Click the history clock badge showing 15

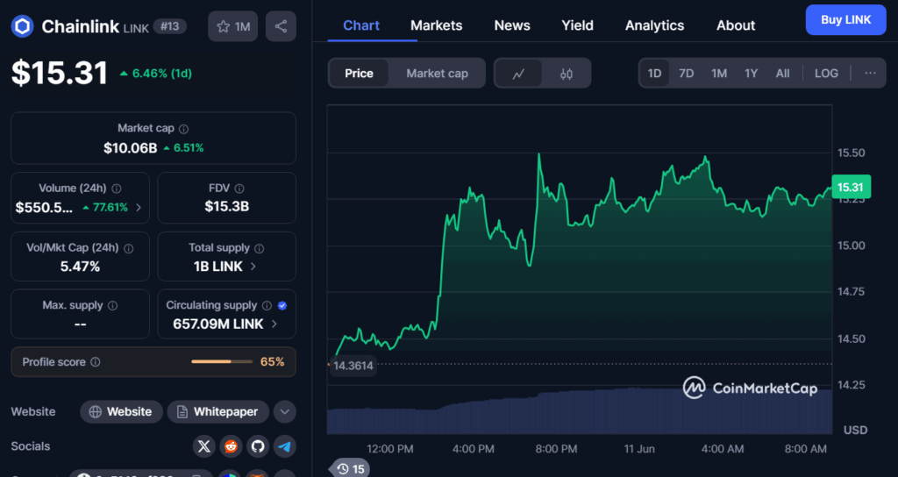(351, 469)
